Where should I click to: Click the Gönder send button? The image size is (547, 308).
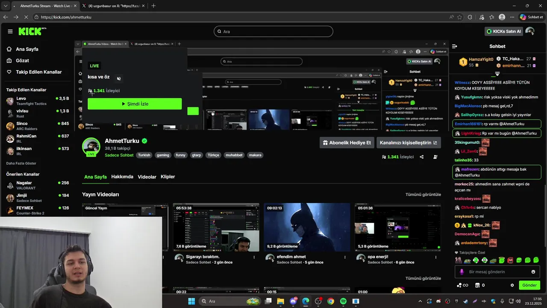click(529, 285)
